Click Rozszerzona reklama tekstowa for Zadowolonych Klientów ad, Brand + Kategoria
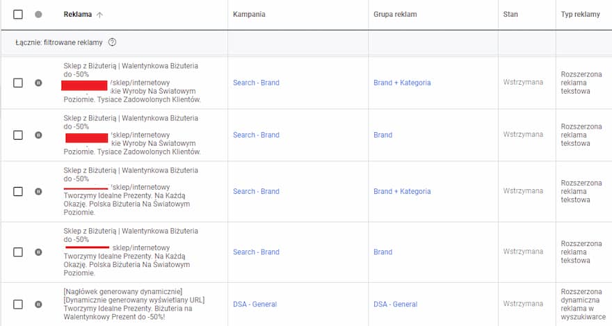This screenshot has height=326, width=612. coord(581,83)
